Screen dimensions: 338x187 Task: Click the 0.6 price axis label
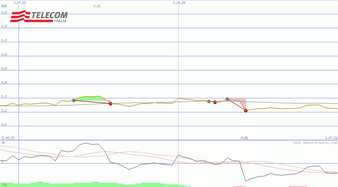click(x=4, y=54)
